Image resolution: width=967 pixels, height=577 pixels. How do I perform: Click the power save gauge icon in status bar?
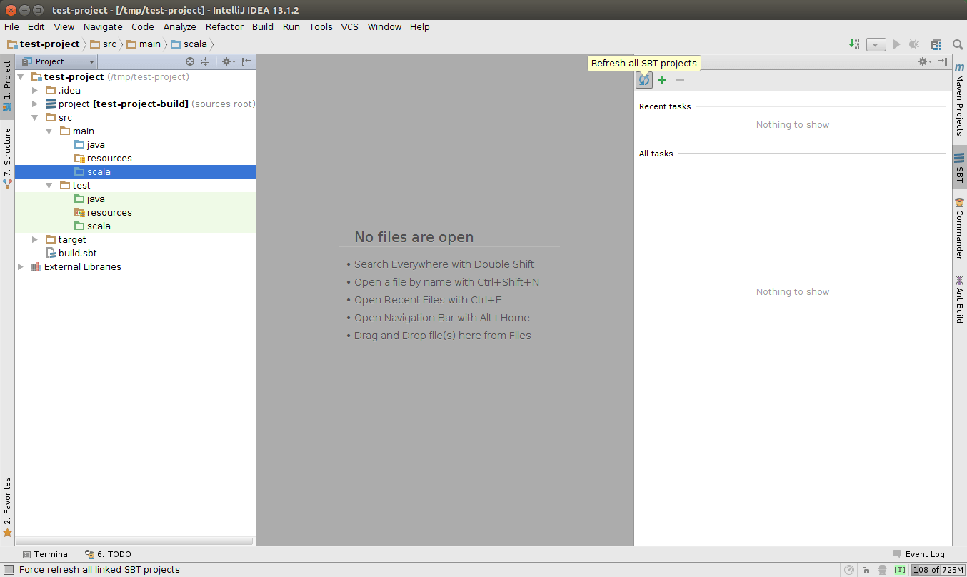point(848,570)
